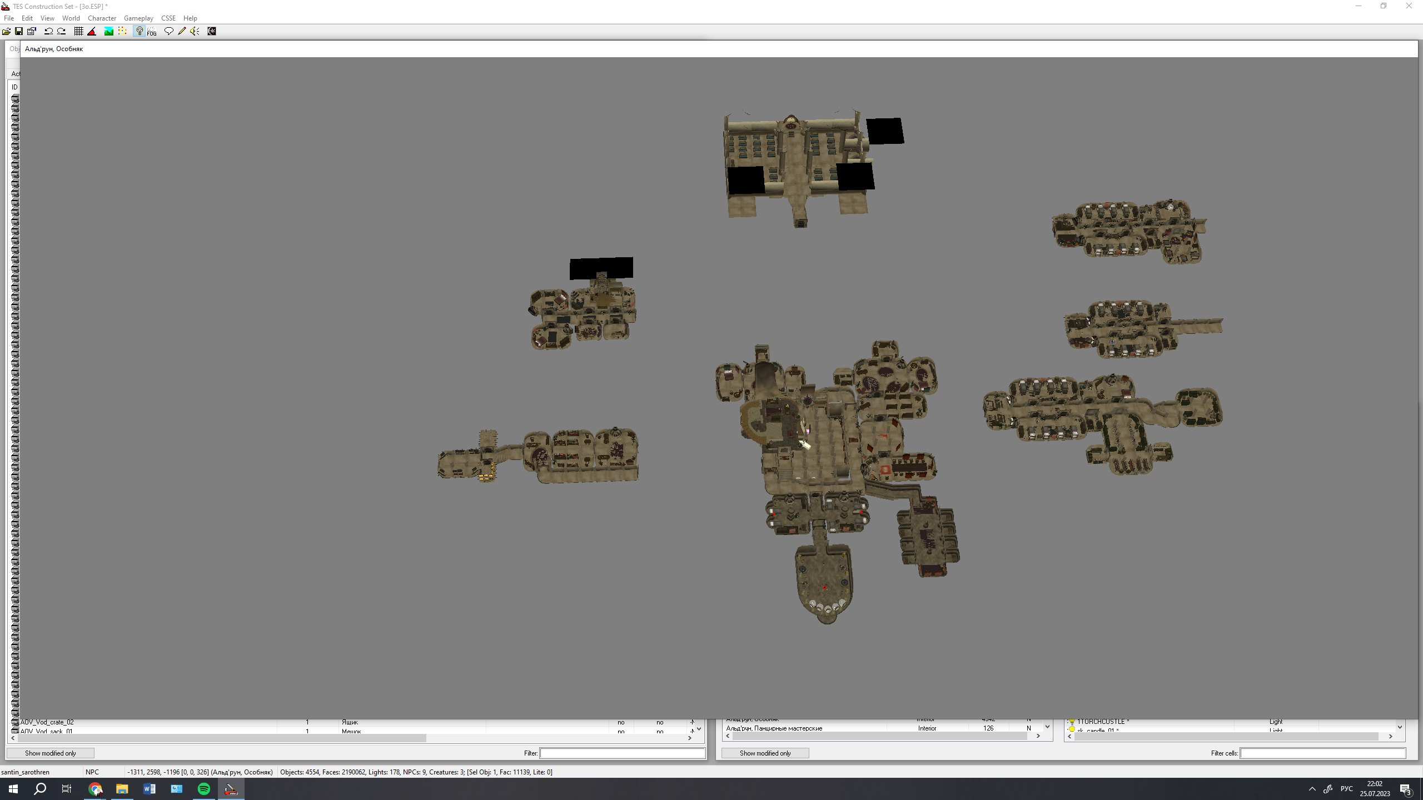
Task: Toggle the FOG display button
Action: (x=152, y=32)
